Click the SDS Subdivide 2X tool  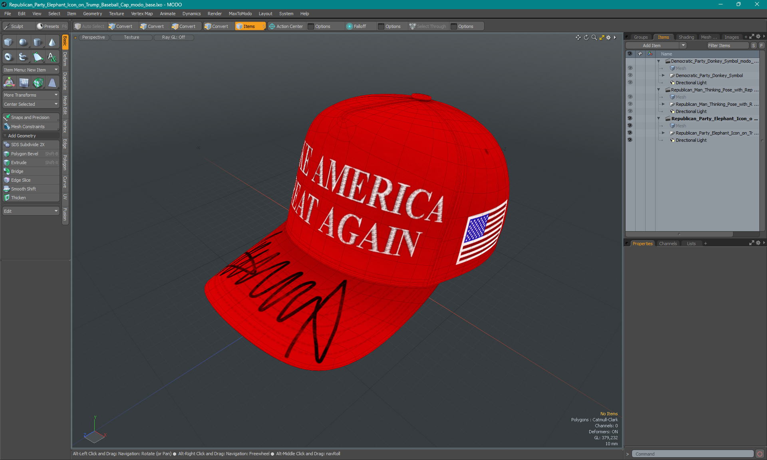click(x=28, y=145)
